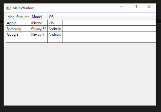Maximize the MainWindow window
The width and height of the screenshot is (161, 112).
point(135,7)
